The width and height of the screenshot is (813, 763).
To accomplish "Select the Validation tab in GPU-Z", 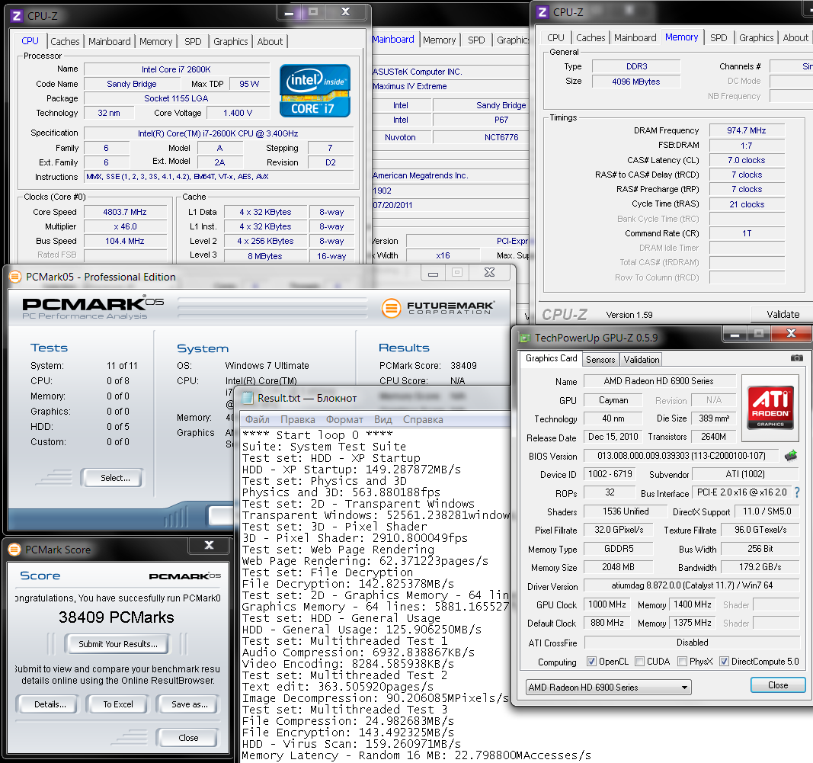I will [642, 360].
